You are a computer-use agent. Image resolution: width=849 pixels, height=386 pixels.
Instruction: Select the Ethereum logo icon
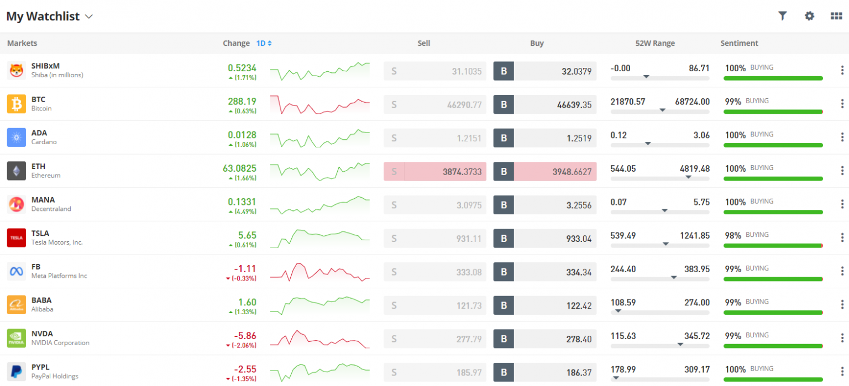click(x=16, y=171)
